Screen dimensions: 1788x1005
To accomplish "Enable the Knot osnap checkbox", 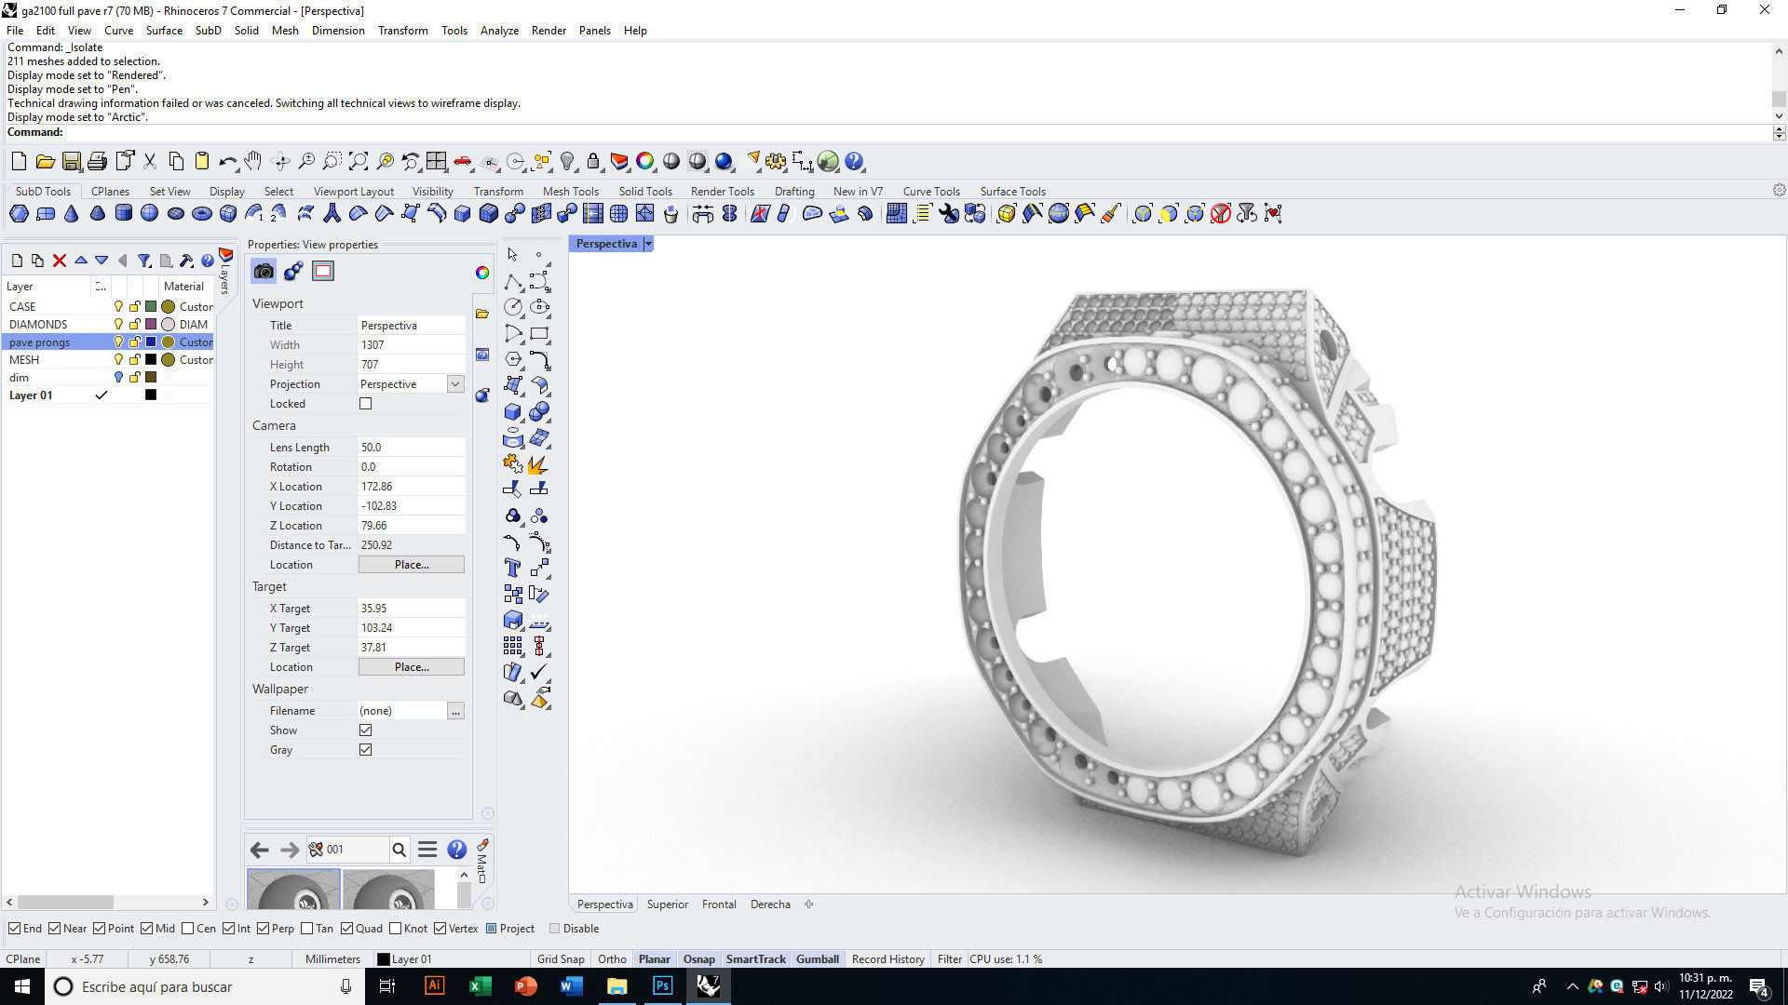I will coord(396,929).
